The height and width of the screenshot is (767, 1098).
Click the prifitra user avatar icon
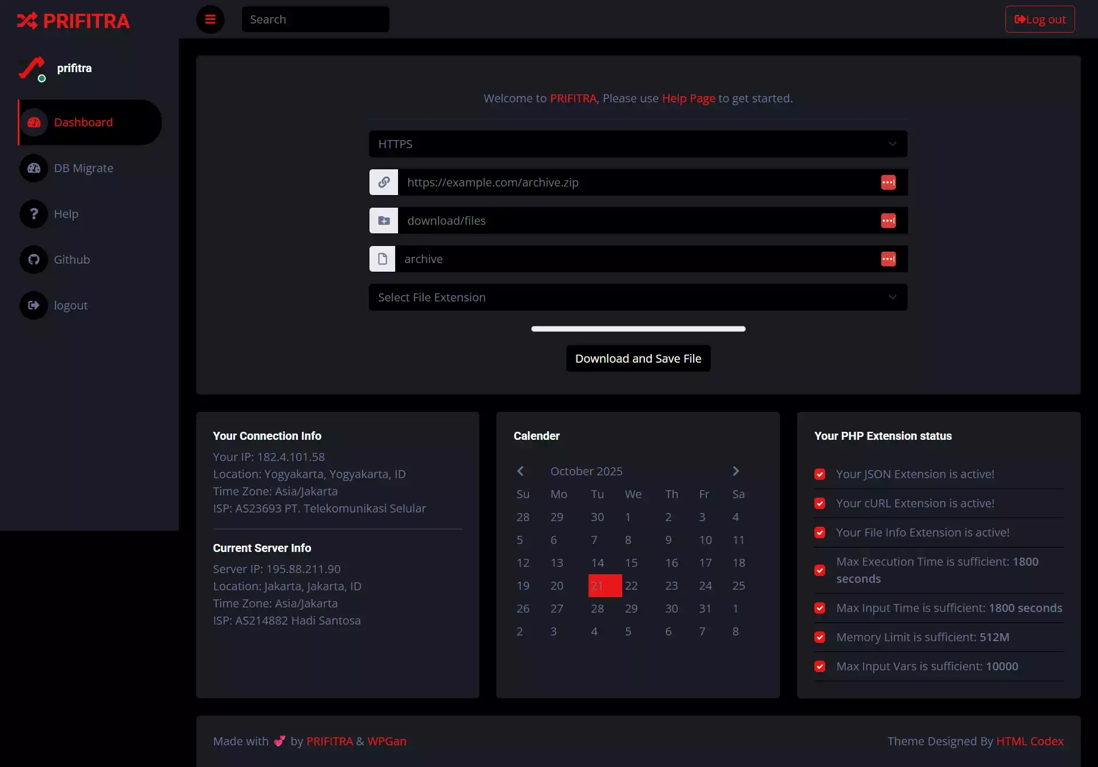[x=31, y=69]
